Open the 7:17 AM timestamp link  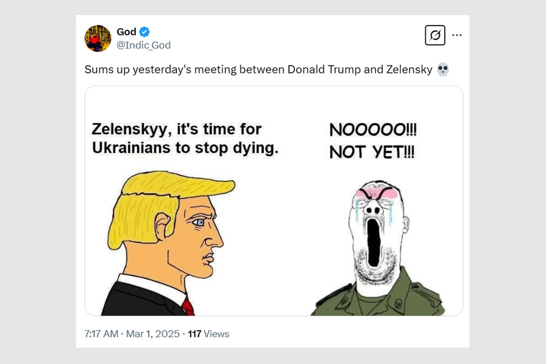pos(101,334)
